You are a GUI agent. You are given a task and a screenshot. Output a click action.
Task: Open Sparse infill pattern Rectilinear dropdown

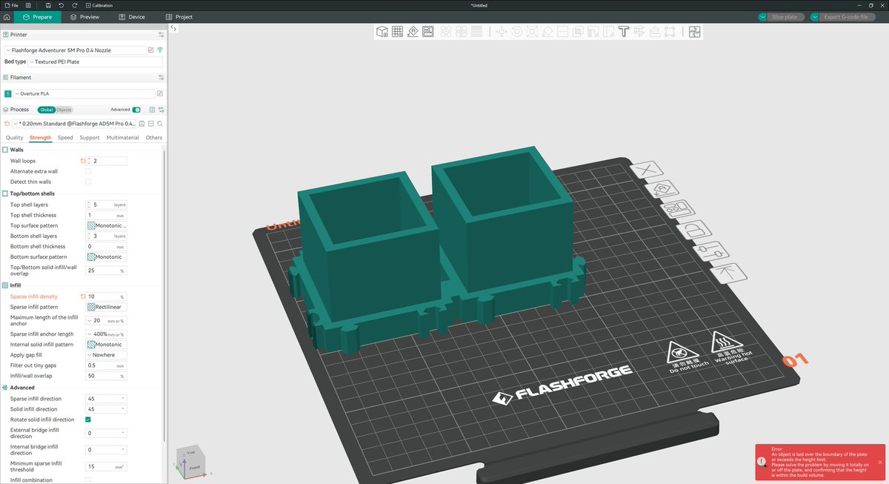[106, 307]
